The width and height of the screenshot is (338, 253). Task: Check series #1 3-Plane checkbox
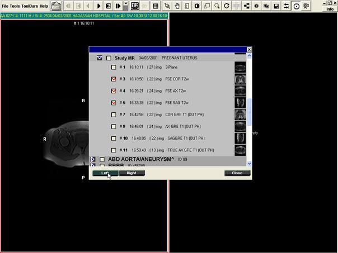coord(114,67)
